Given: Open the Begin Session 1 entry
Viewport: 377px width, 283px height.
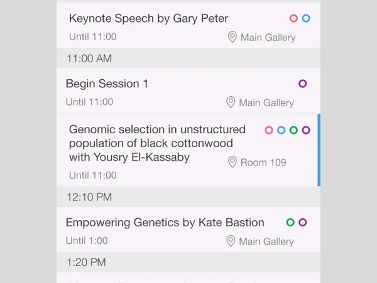Looking at the screenshot, I should [x=107, y=84].
